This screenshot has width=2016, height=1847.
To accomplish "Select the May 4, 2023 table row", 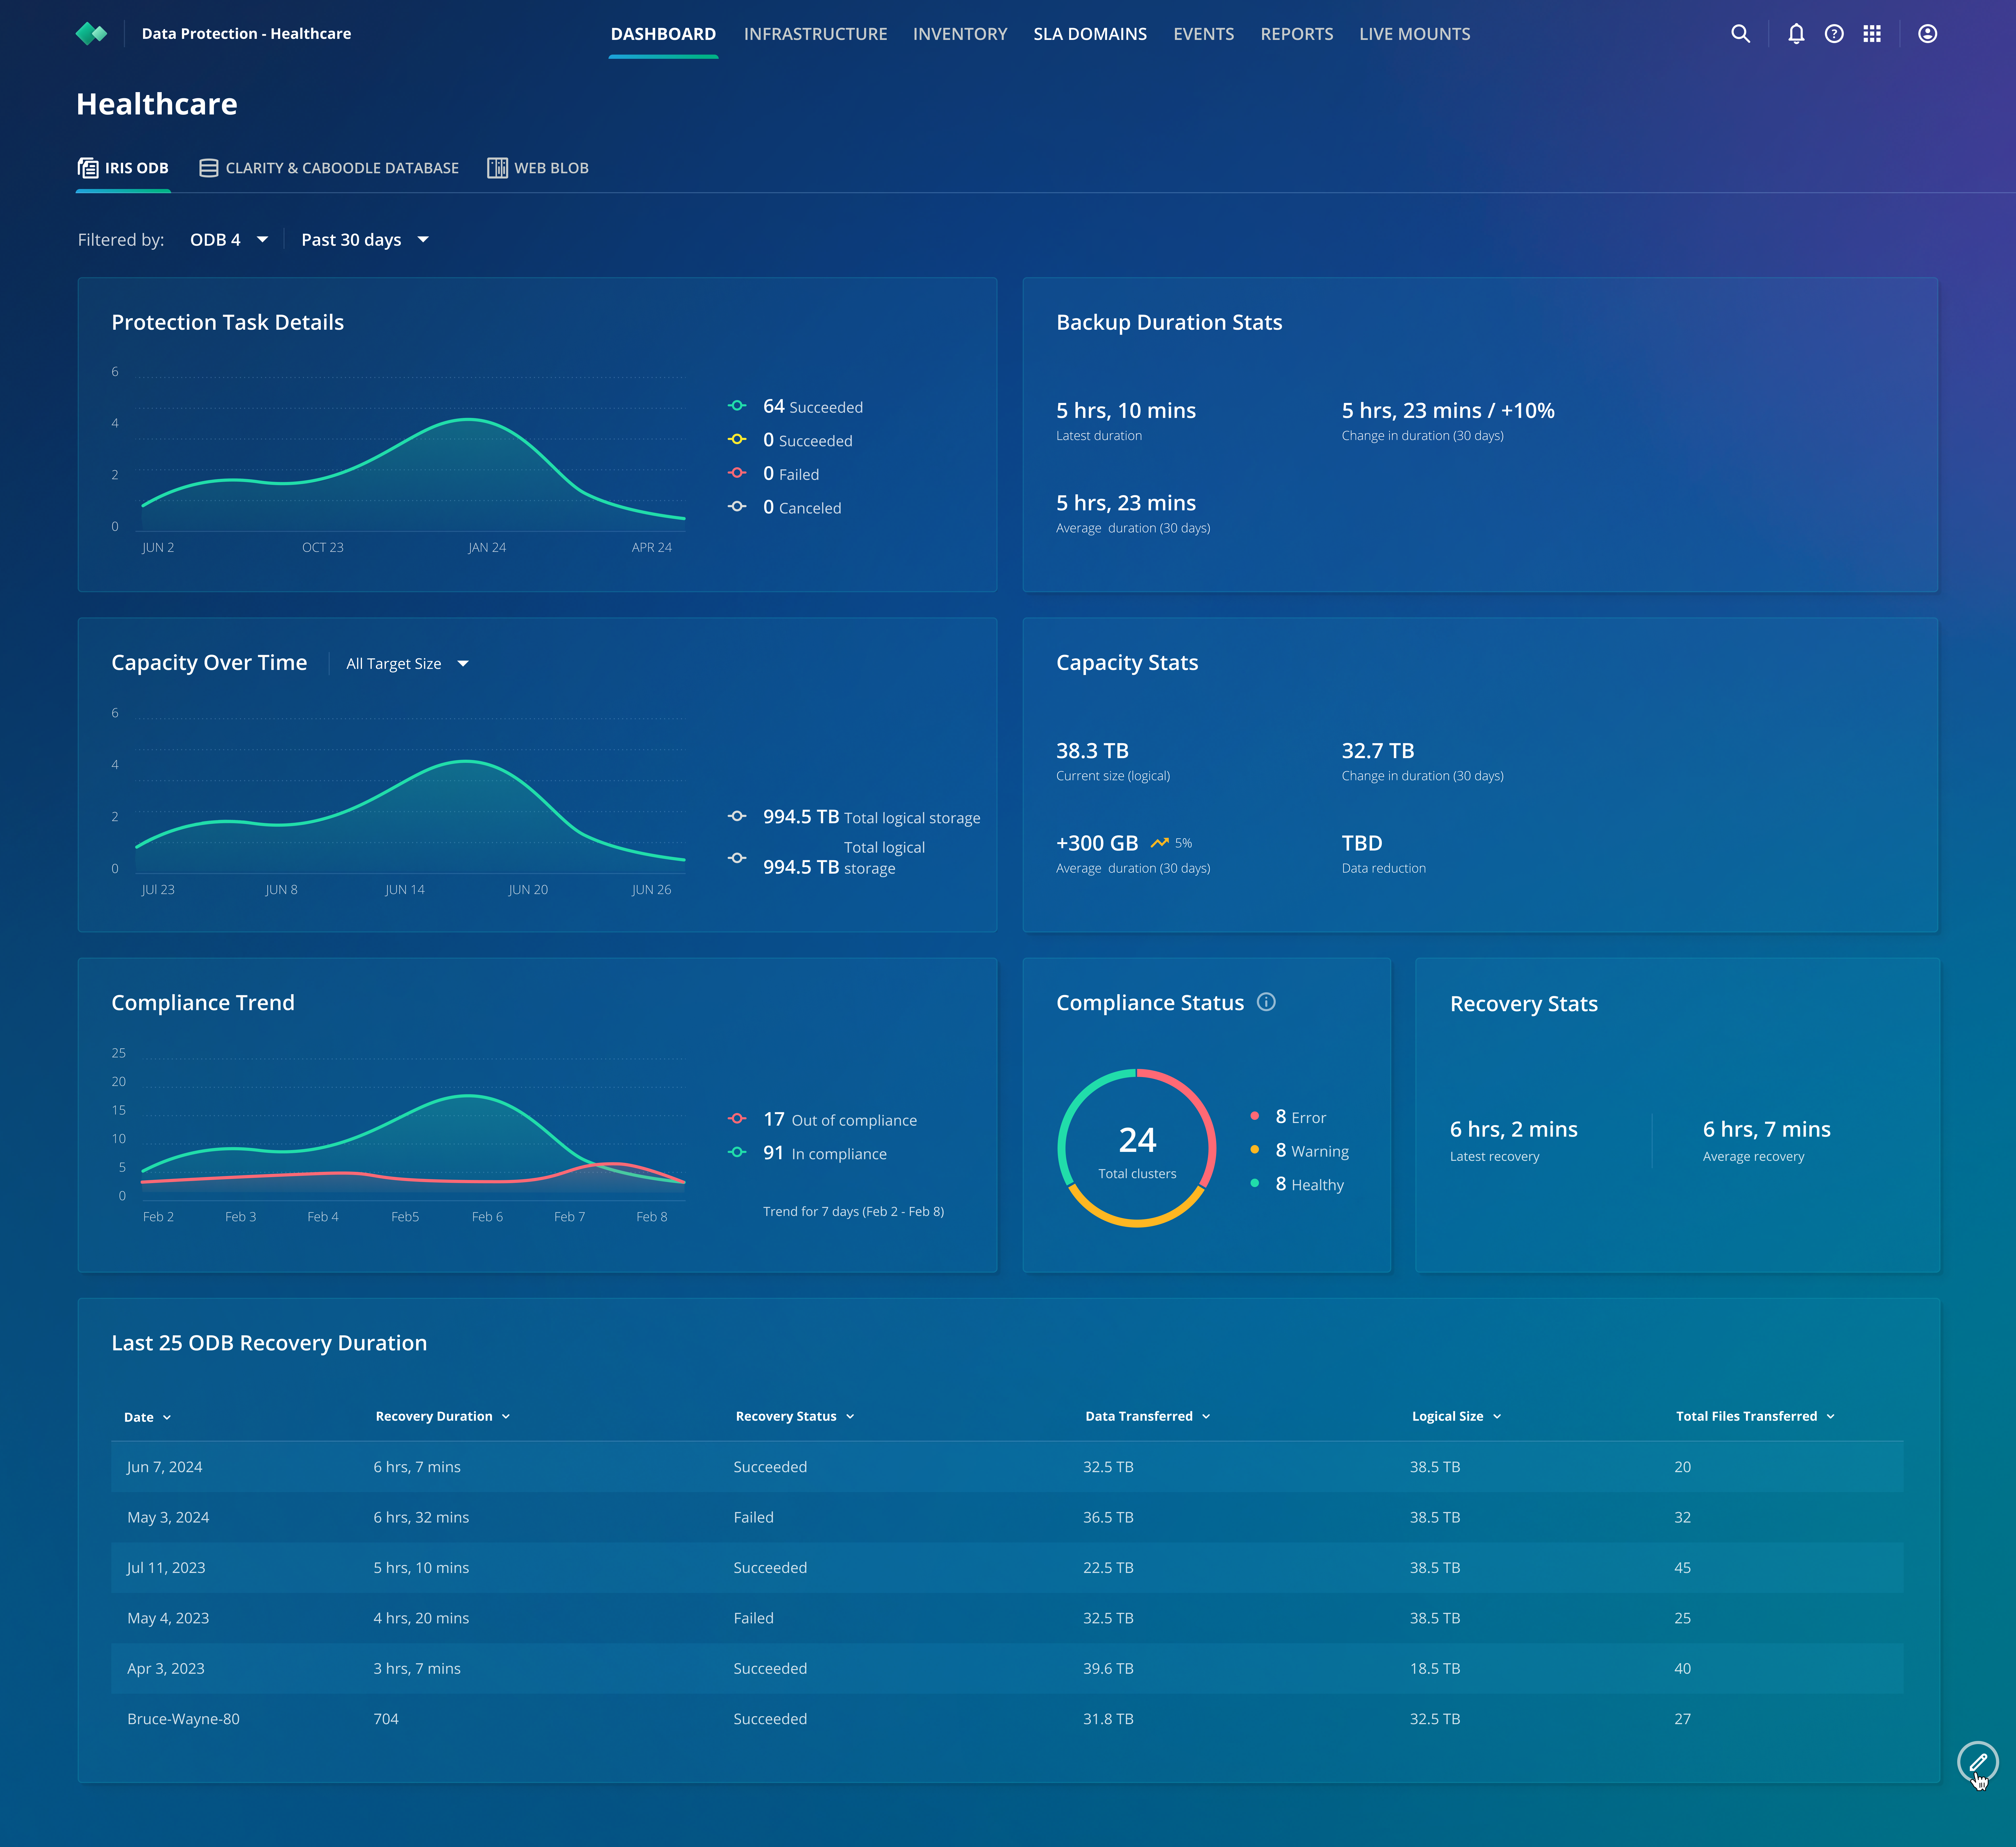I will (x=1007, y=1618).
